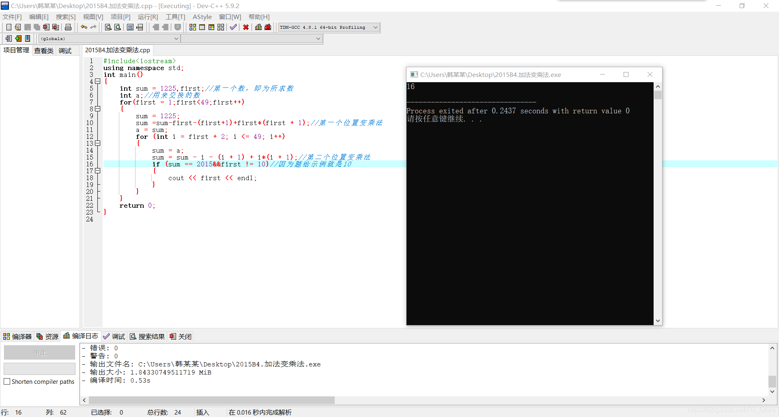Close all files via toolbar
Image resolution: width=779 pixels, height=417 pixels.
(56, 27)
